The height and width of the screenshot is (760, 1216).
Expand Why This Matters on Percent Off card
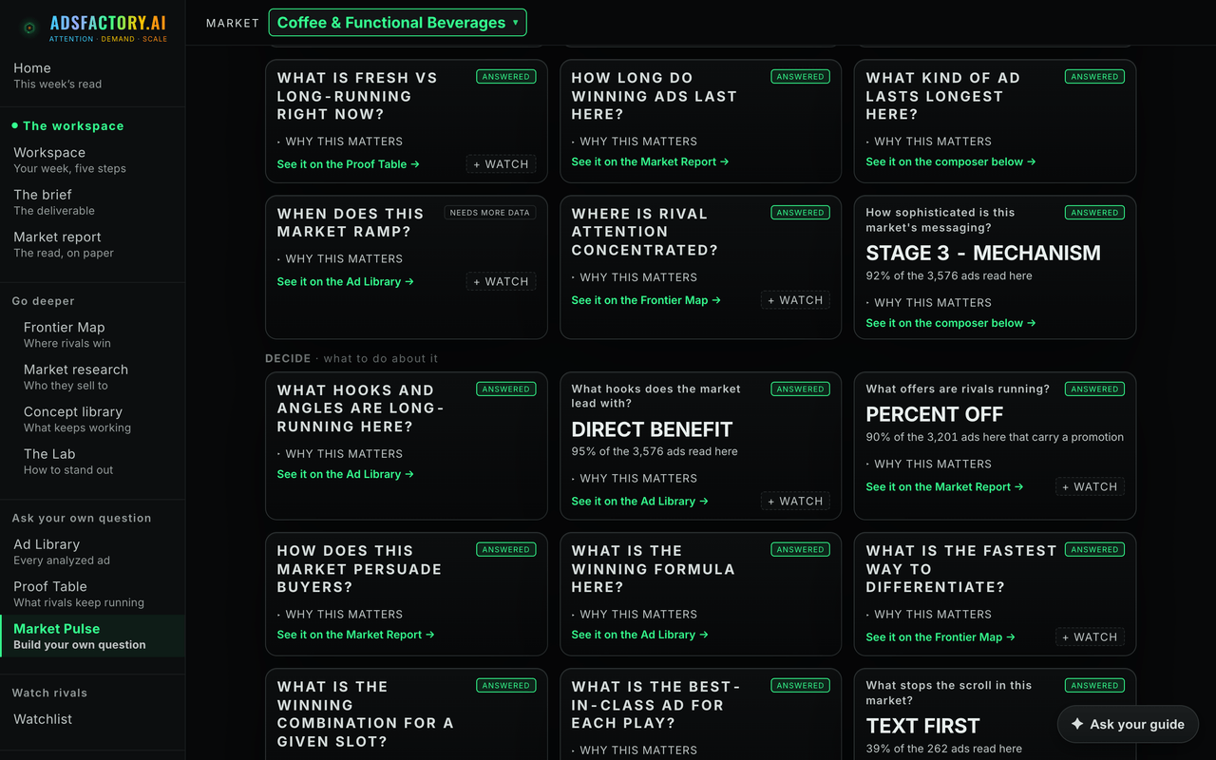929,465
